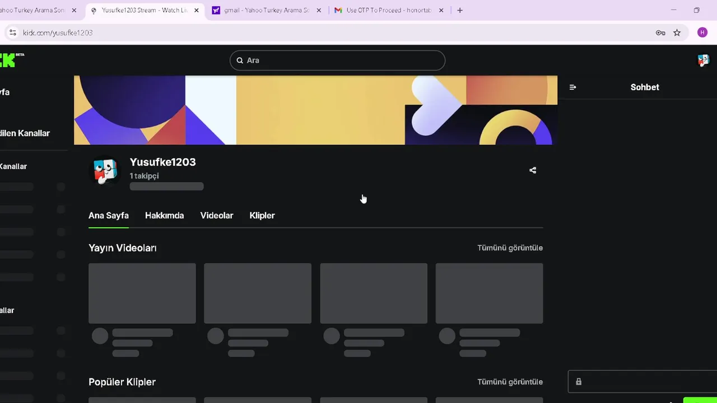Collapse the Sohbet chat panel icon
The height and width of the screenshot is (403, 717).
coord(572,87)
